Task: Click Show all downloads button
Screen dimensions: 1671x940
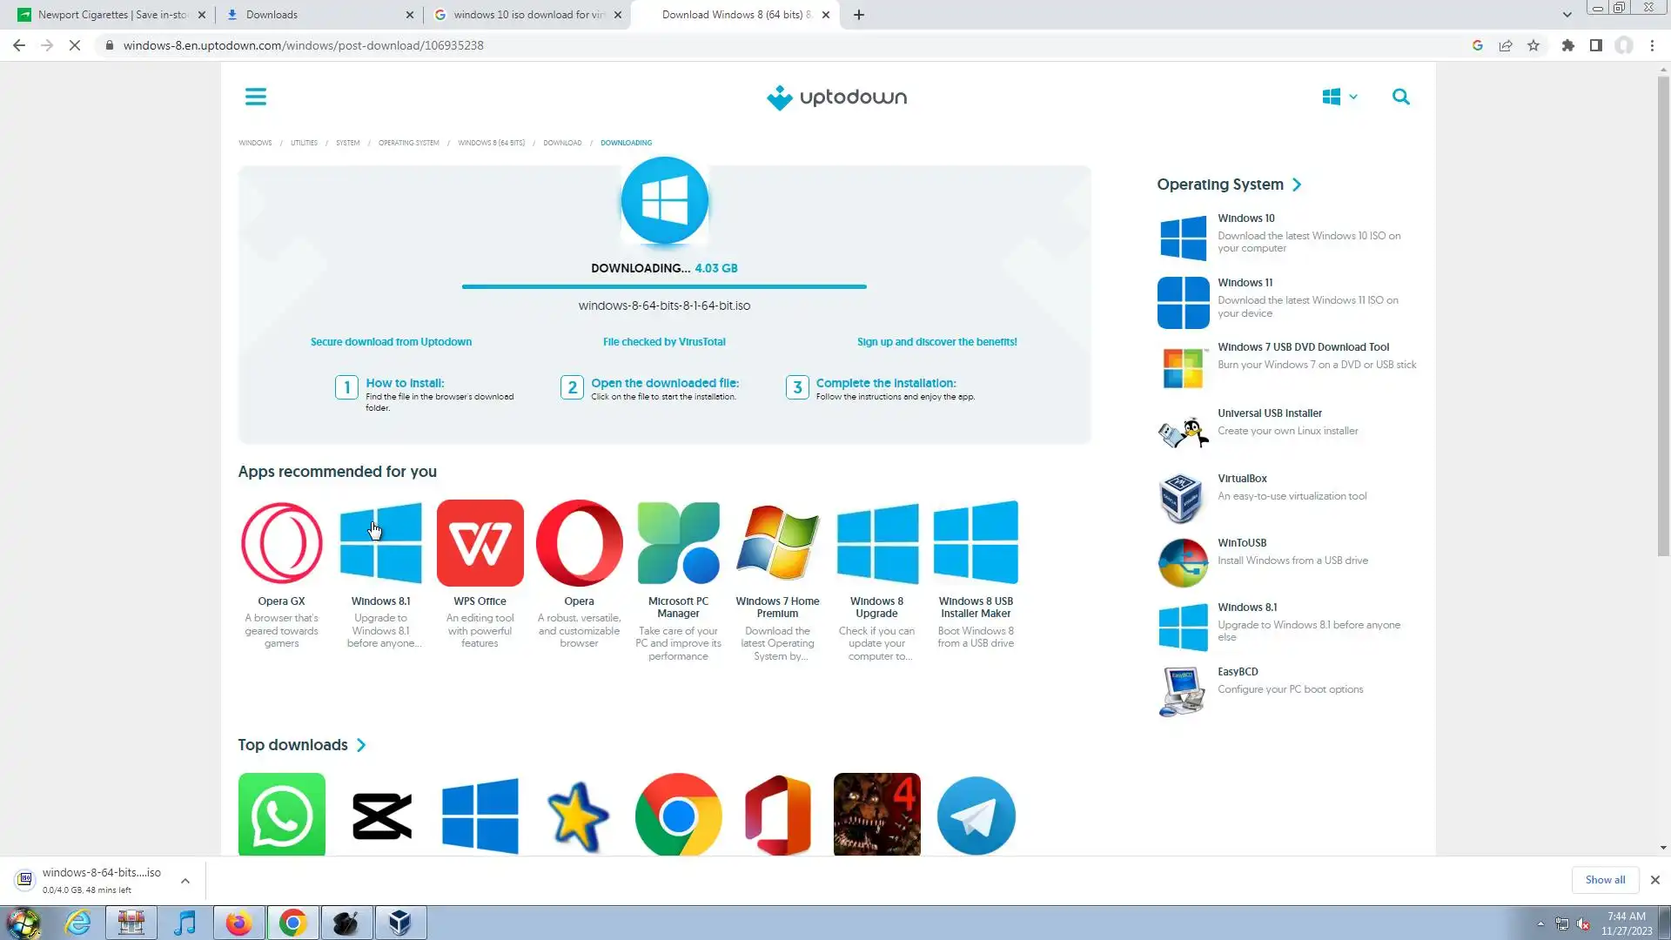Action: pyautogui.click(x=1604, y=880)
